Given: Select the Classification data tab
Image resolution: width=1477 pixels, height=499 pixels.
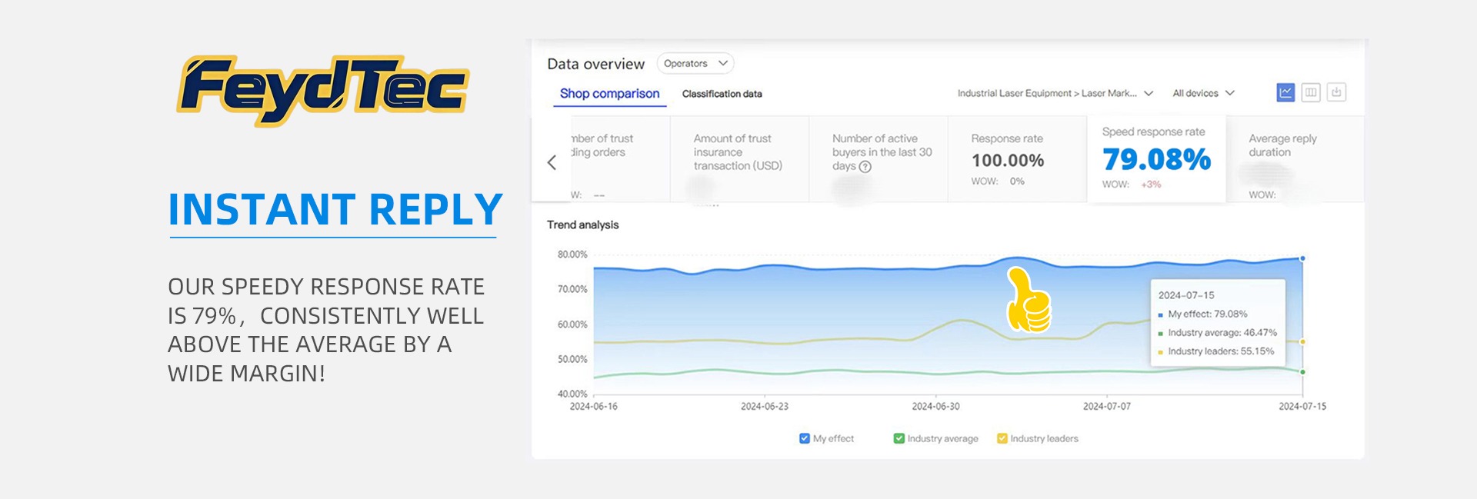Looking at the screenshot, I should click(x=722, y=94).
